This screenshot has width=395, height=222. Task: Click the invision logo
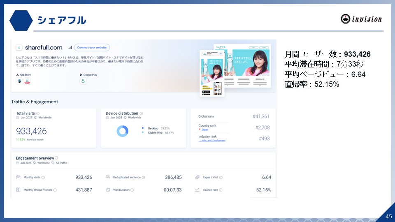pos(361,19)
